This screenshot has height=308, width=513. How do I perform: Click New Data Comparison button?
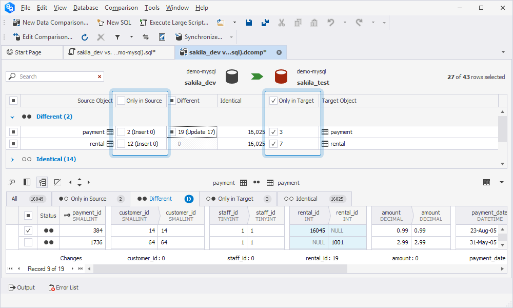50,23
